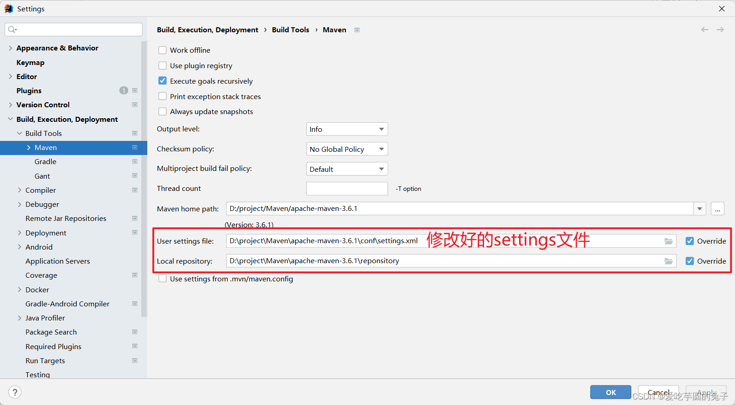Collapse Build, Execution, Deployment node

click(x=10, y=119)
